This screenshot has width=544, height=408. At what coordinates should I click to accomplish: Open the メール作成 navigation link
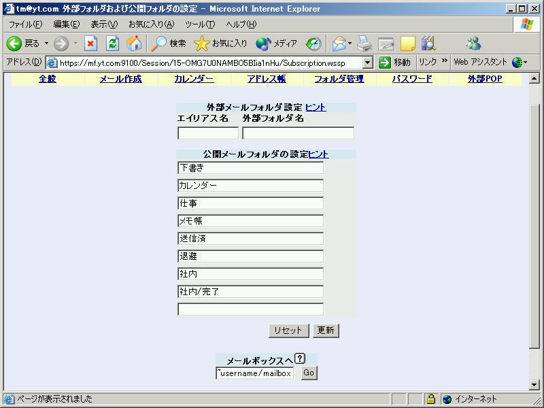120,79
